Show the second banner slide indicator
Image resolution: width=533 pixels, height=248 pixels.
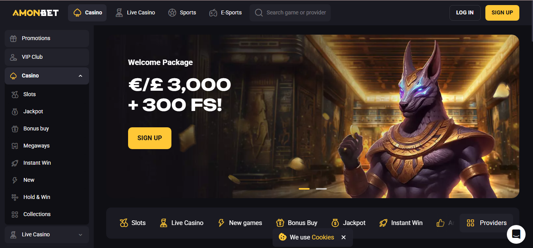coord(321,189)
